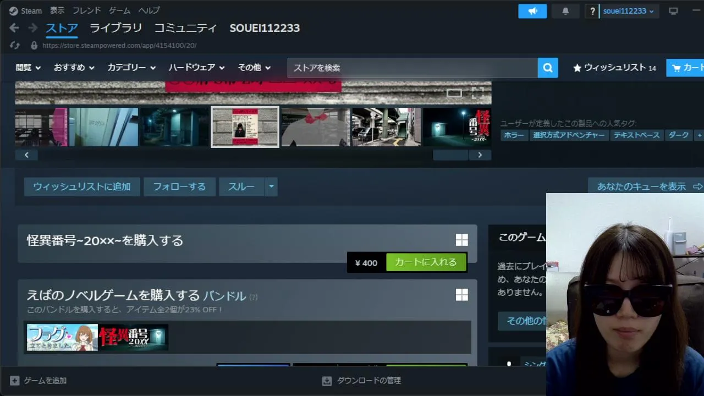Screen dimensions: 704x396
Task: Click the 選択方式アドベンチャー tag
Action: [x=569, y=135]
